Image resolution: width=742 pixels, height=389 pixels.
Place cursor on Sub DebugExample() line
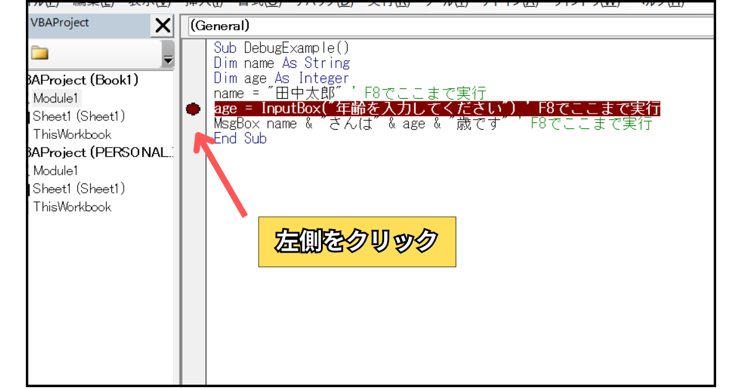coord(282,48)
